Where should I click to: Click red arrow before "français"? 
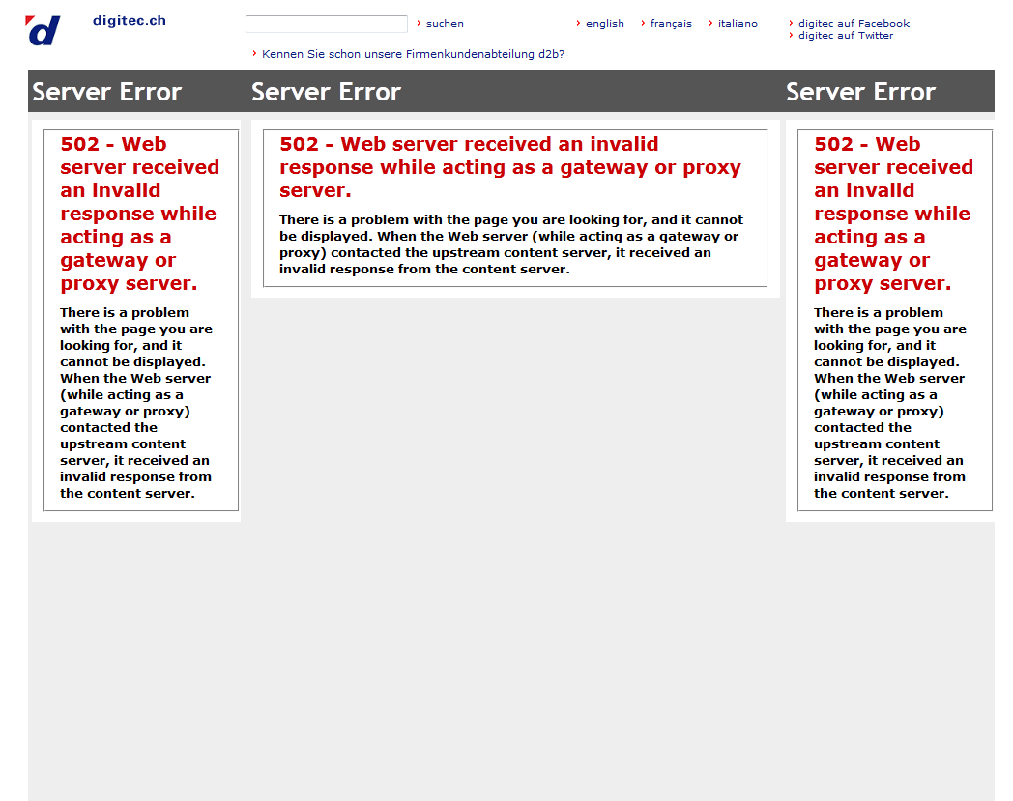(643, 23)
